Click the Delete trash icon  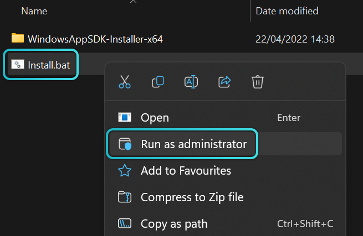(258, 82)
